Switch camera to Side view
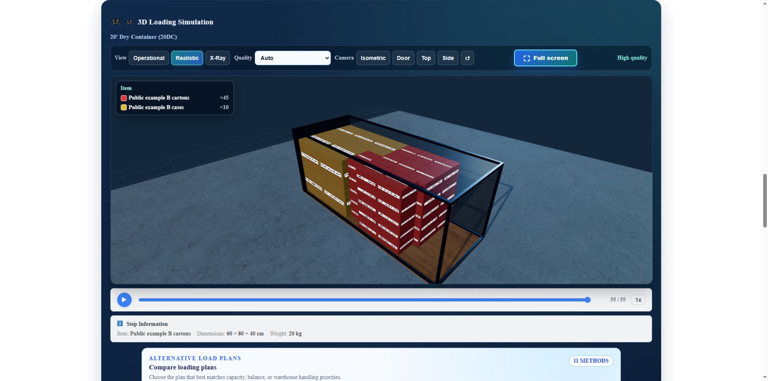Screen dimensions: 768x381 click(448, 58)
